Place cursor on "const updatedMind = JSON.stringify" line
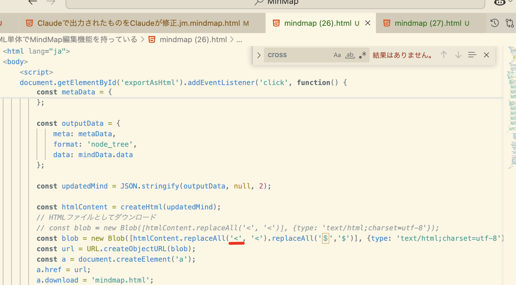Viewport: 516px width, 285px height. (x=154, y=186)
